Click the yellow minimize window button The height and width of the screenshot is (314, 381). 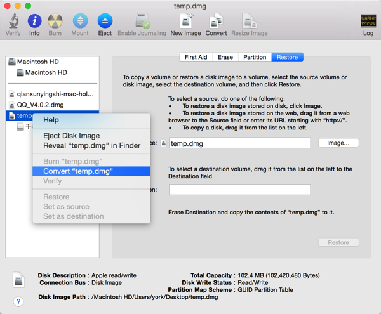pos(18,6)
